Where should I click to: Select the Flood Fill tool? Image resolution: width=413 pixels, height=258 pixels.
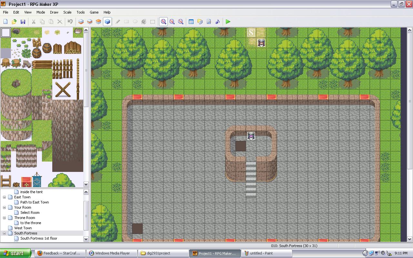coord(144,22)
